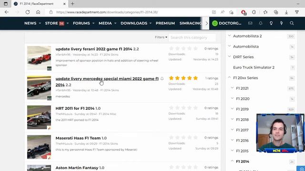This screenshot has width=305, height=171.
Task: Open the NEWS menu
Action: coord(30,23)
